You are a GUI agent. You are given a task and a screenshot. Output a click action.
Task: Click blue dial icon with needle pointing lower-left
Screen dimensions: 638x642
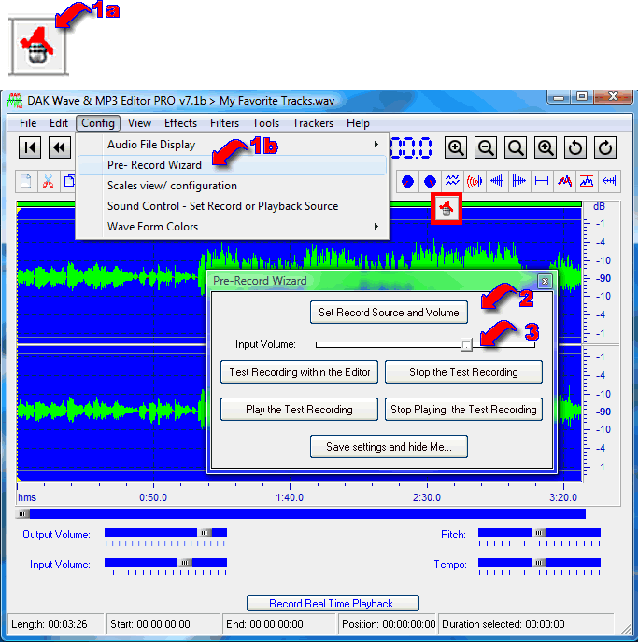click(x=407, y=181)
